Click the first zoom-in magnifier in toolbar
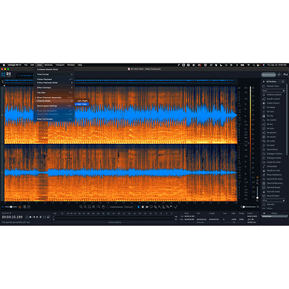This screenshot has height=289, width=289. point(81,207)
